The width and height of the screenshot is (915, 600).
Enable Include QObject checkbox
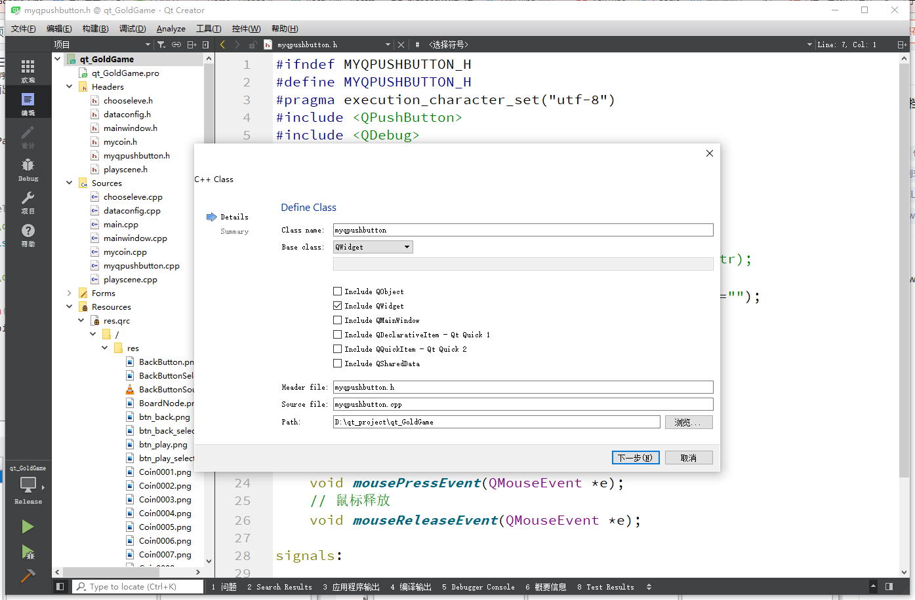(x=337, y=291)
